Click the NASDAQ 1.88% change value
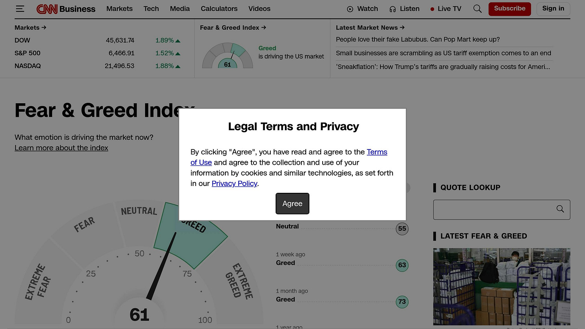585x329 pixels. pyautogui.click(x=168, y=66)
